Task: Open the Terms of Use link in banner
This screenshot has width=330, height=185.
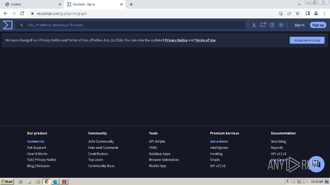Action: 205,40
